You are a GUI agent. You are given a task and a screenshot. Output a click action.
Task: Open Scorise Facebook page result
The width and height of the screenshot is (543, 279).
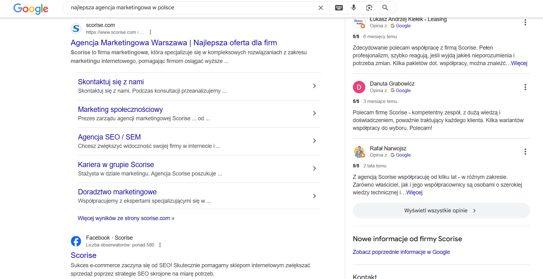point(83,255)
